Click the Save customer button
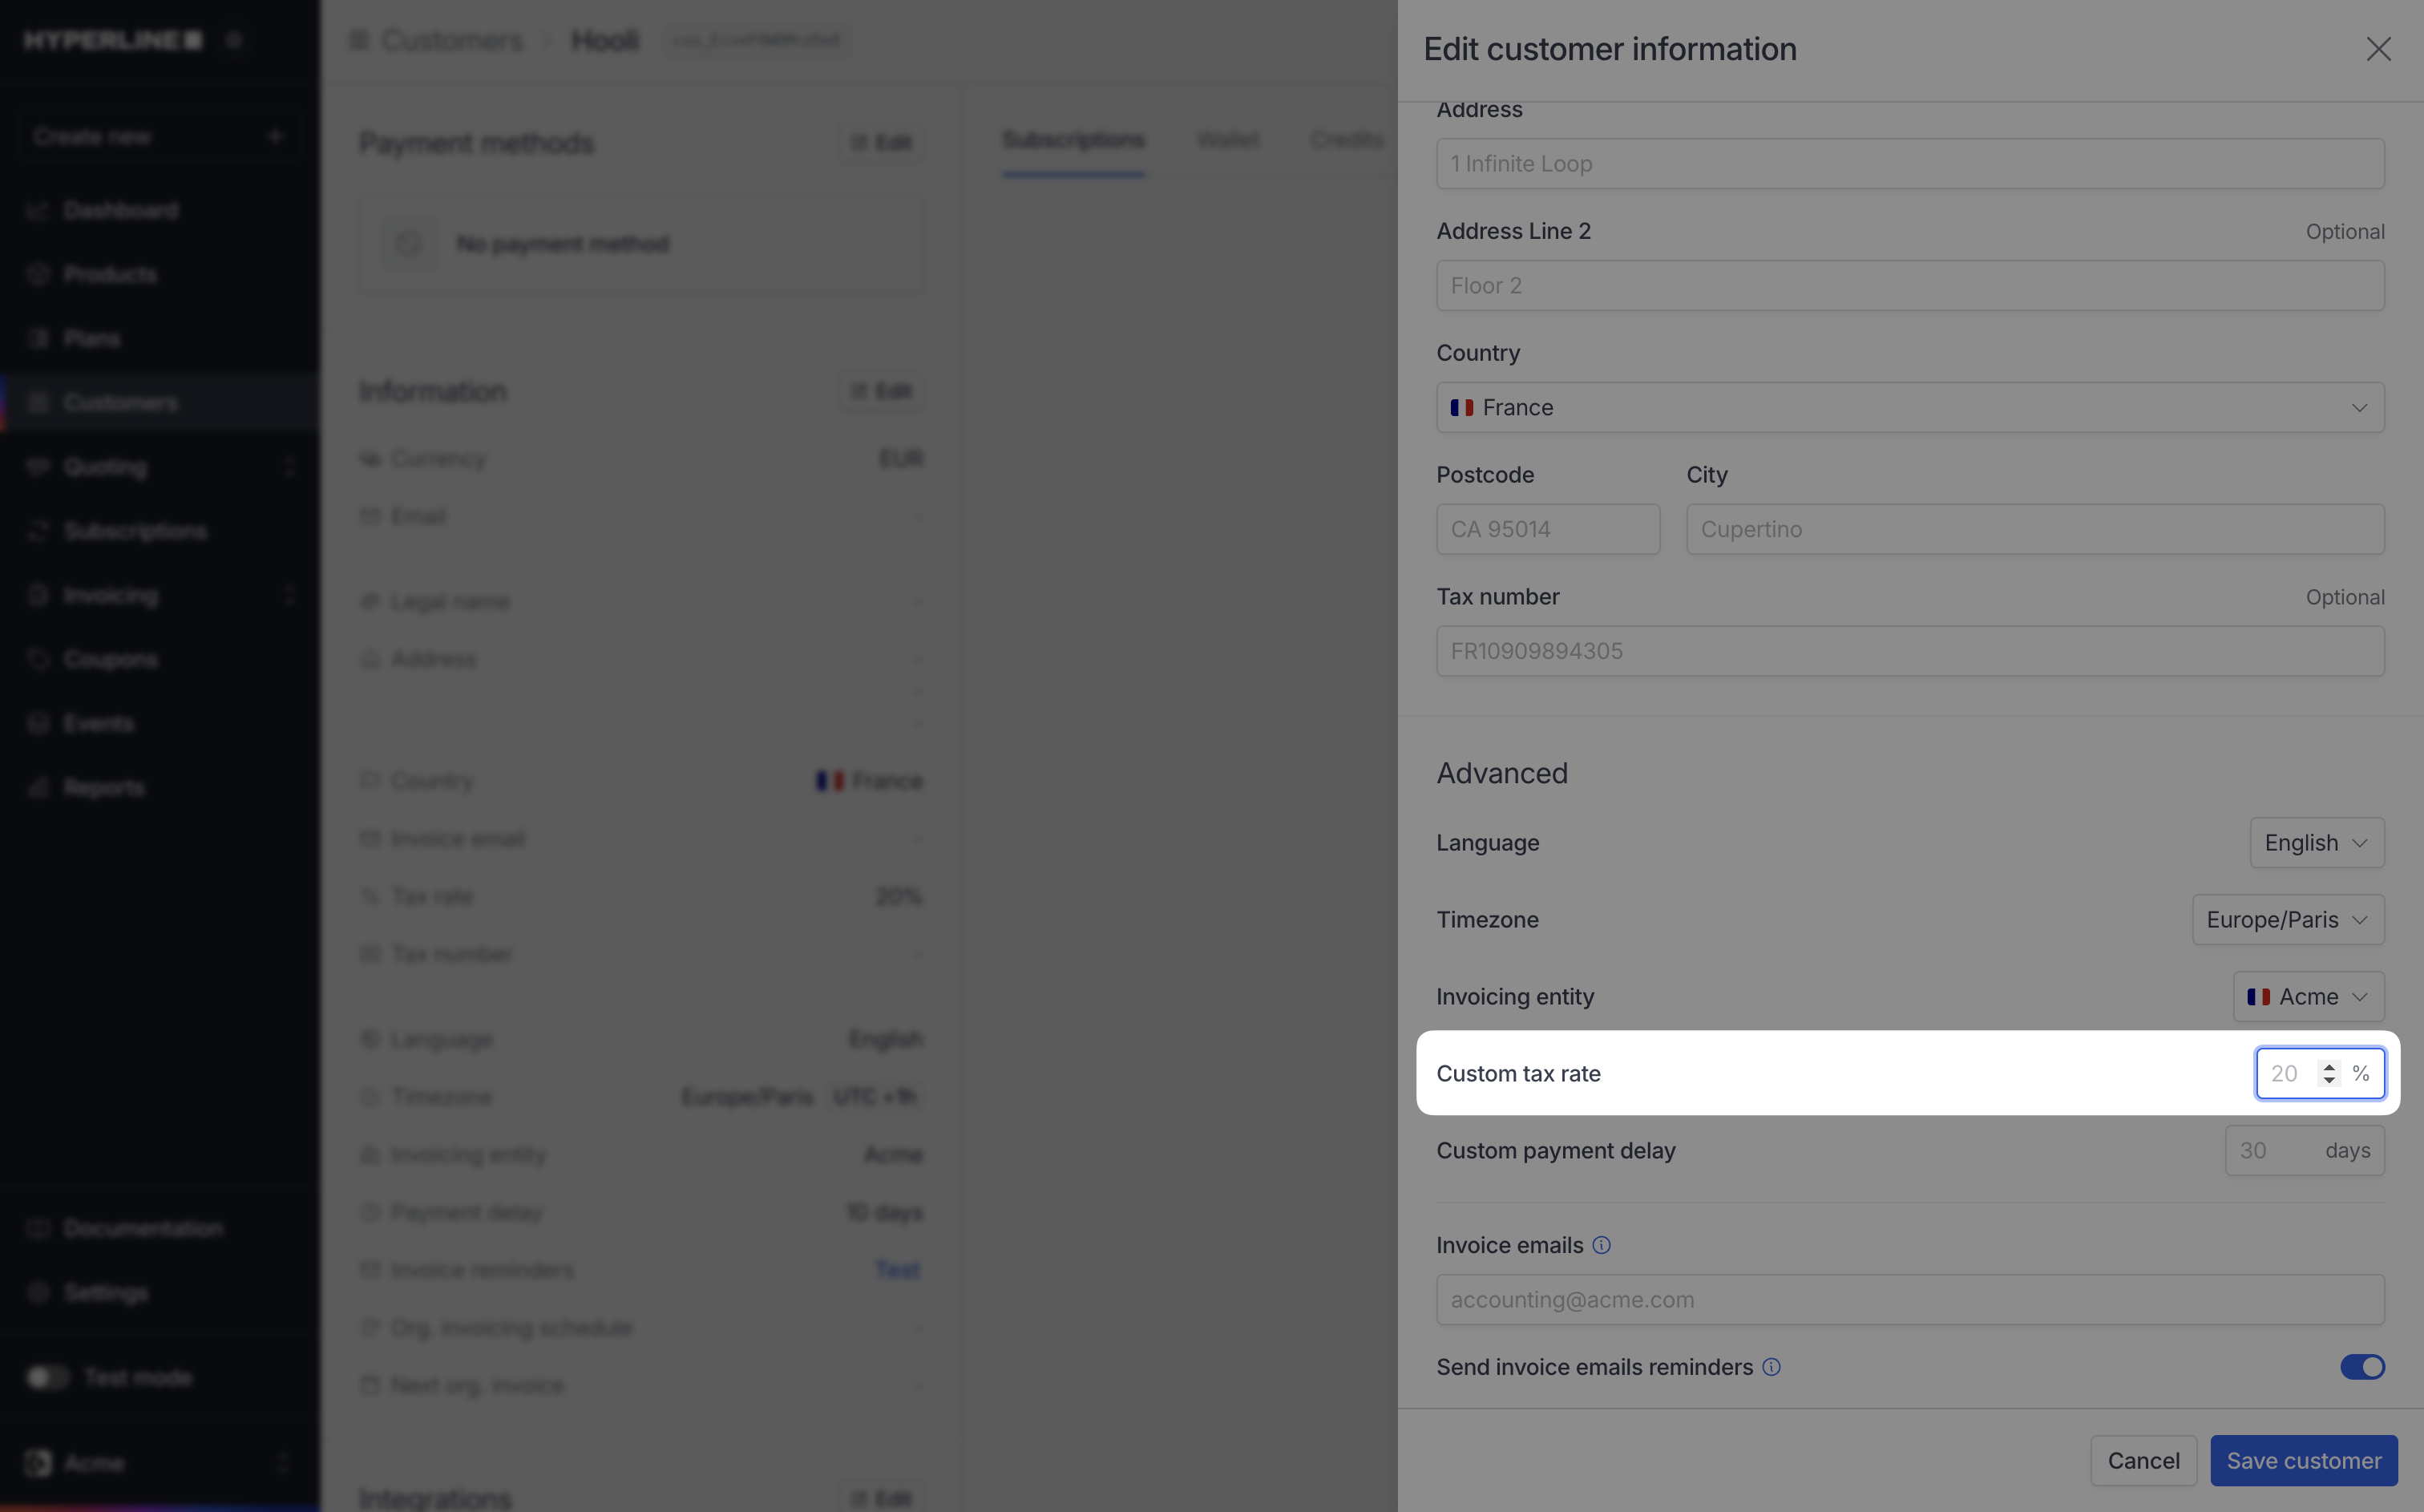This screenshot has width=2424, height=1512. (2303, 1460)
